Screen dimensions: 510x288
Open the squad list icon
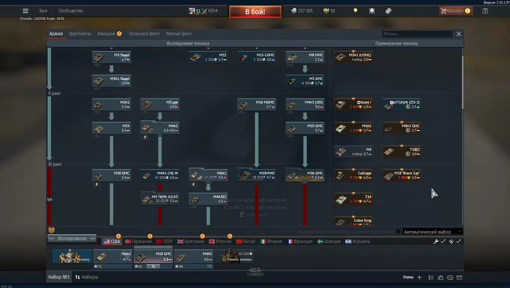pos(431,277)
